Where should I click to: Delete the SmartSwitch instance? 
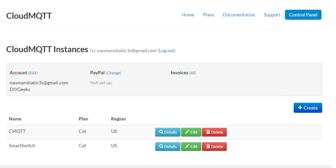(x=214, y=147)
